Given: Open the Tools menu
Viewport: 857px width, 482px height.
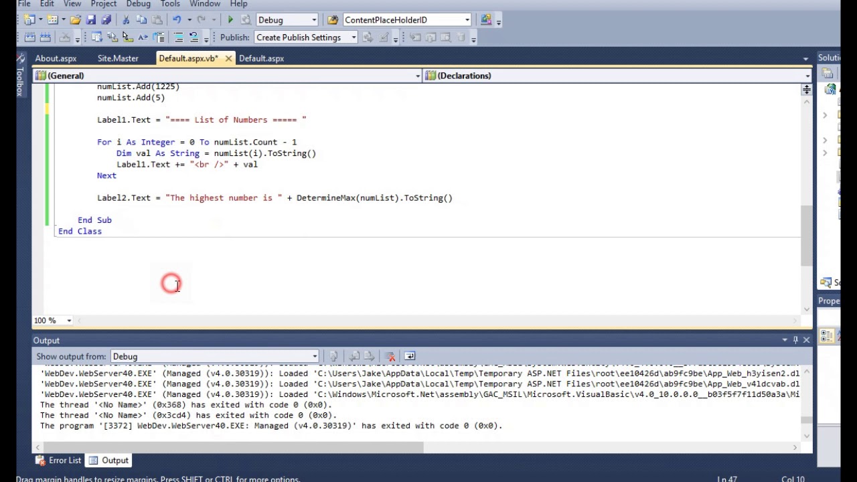Looking at the screenshot, I should tap(170, 4).
